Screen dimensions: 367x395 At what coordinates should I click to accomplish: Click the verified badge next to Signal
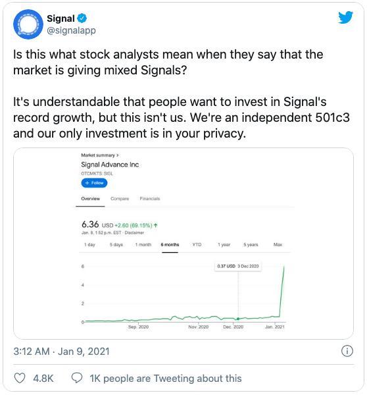click(x=82, y=18)
